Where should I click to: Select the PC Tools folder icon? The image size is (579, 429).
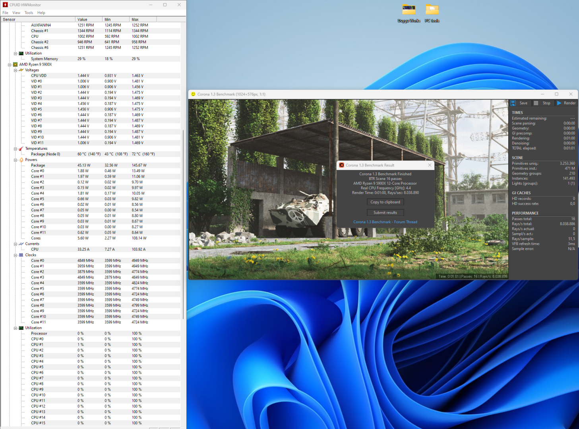tap(432, 10)
